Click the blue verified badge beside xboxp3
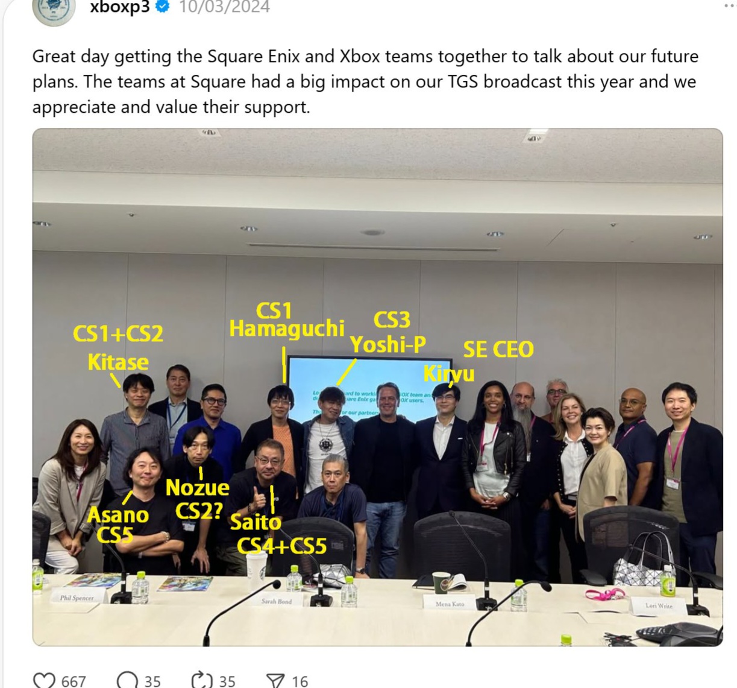The image size is (737, 688). click(163, 7)
